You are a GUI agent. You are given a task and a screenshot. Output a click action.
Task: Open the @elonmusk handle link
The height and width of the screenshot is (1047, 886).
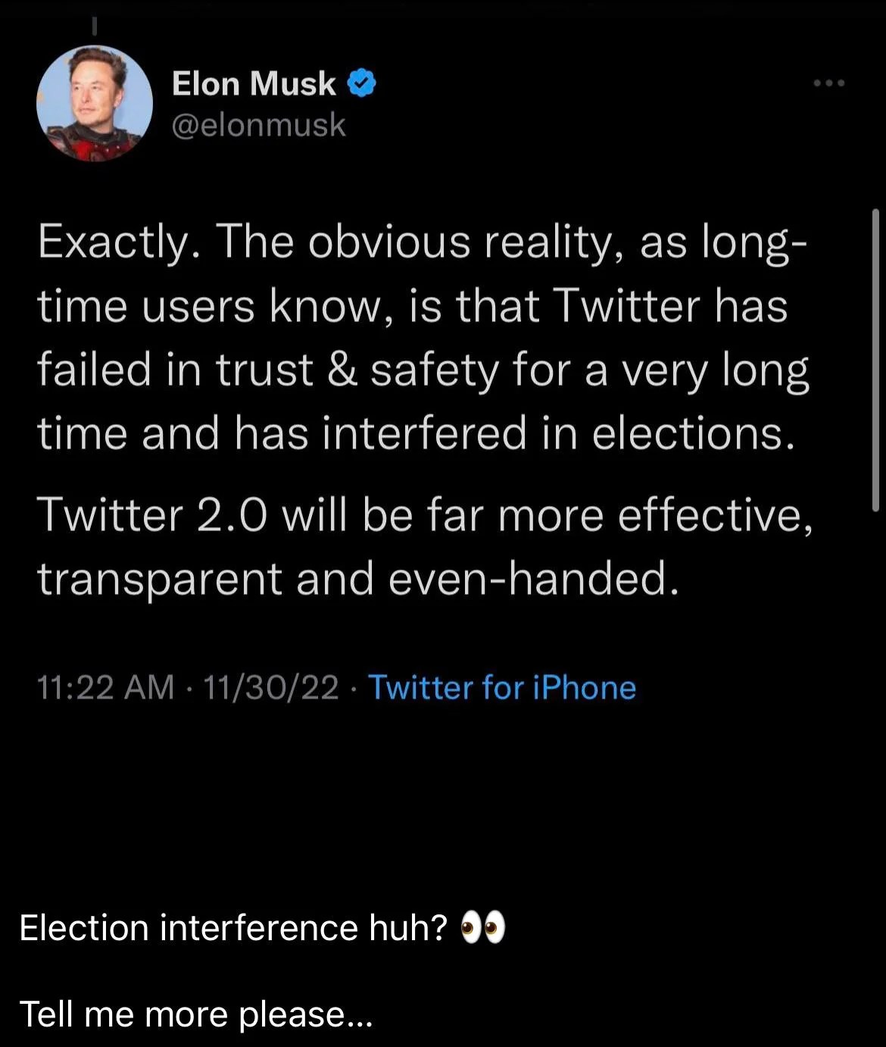(259, 125)
